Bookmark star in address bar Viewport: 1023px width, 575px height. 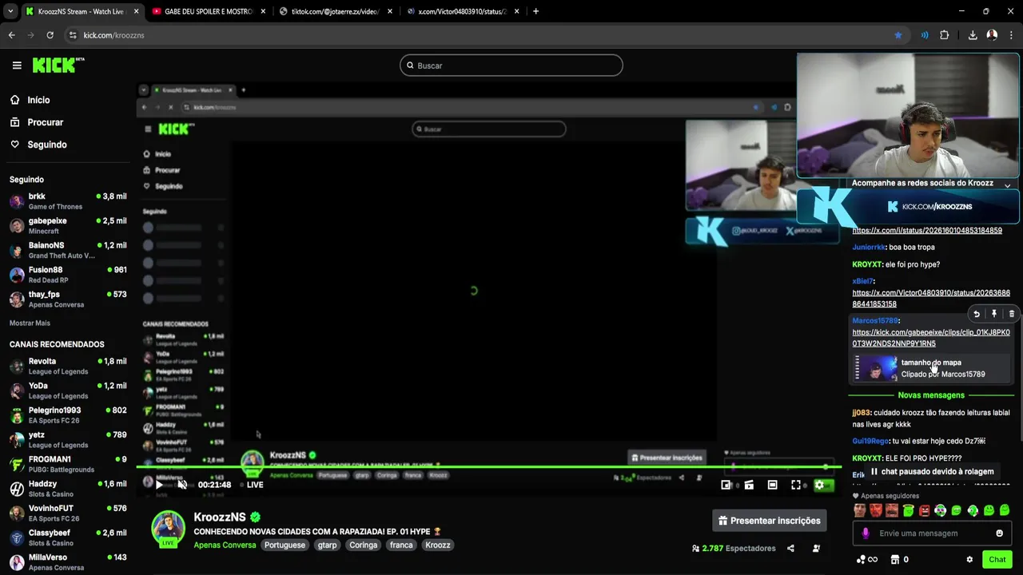click(898, 35)
